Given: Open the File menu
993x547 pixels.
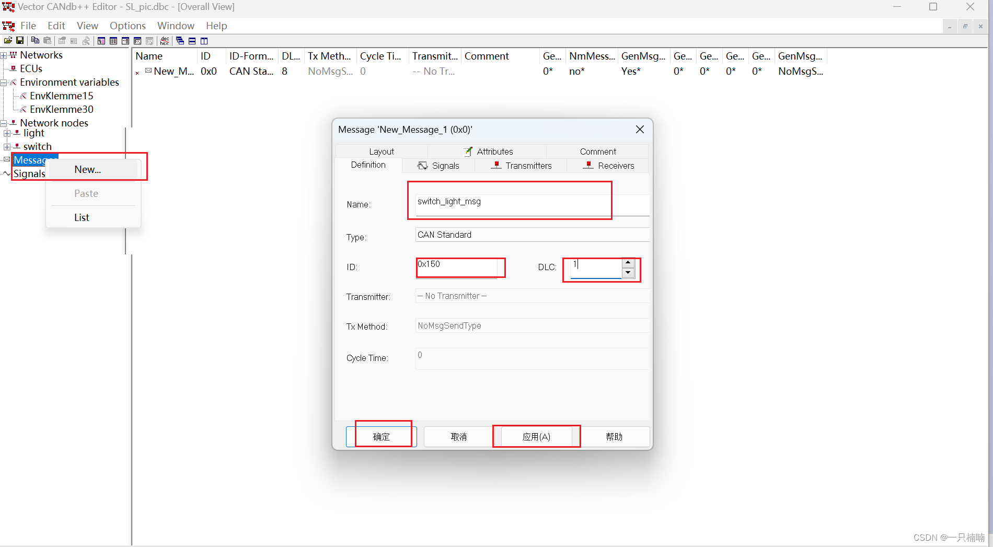Looking at the screenshot, I should click(x=28, y=26).
